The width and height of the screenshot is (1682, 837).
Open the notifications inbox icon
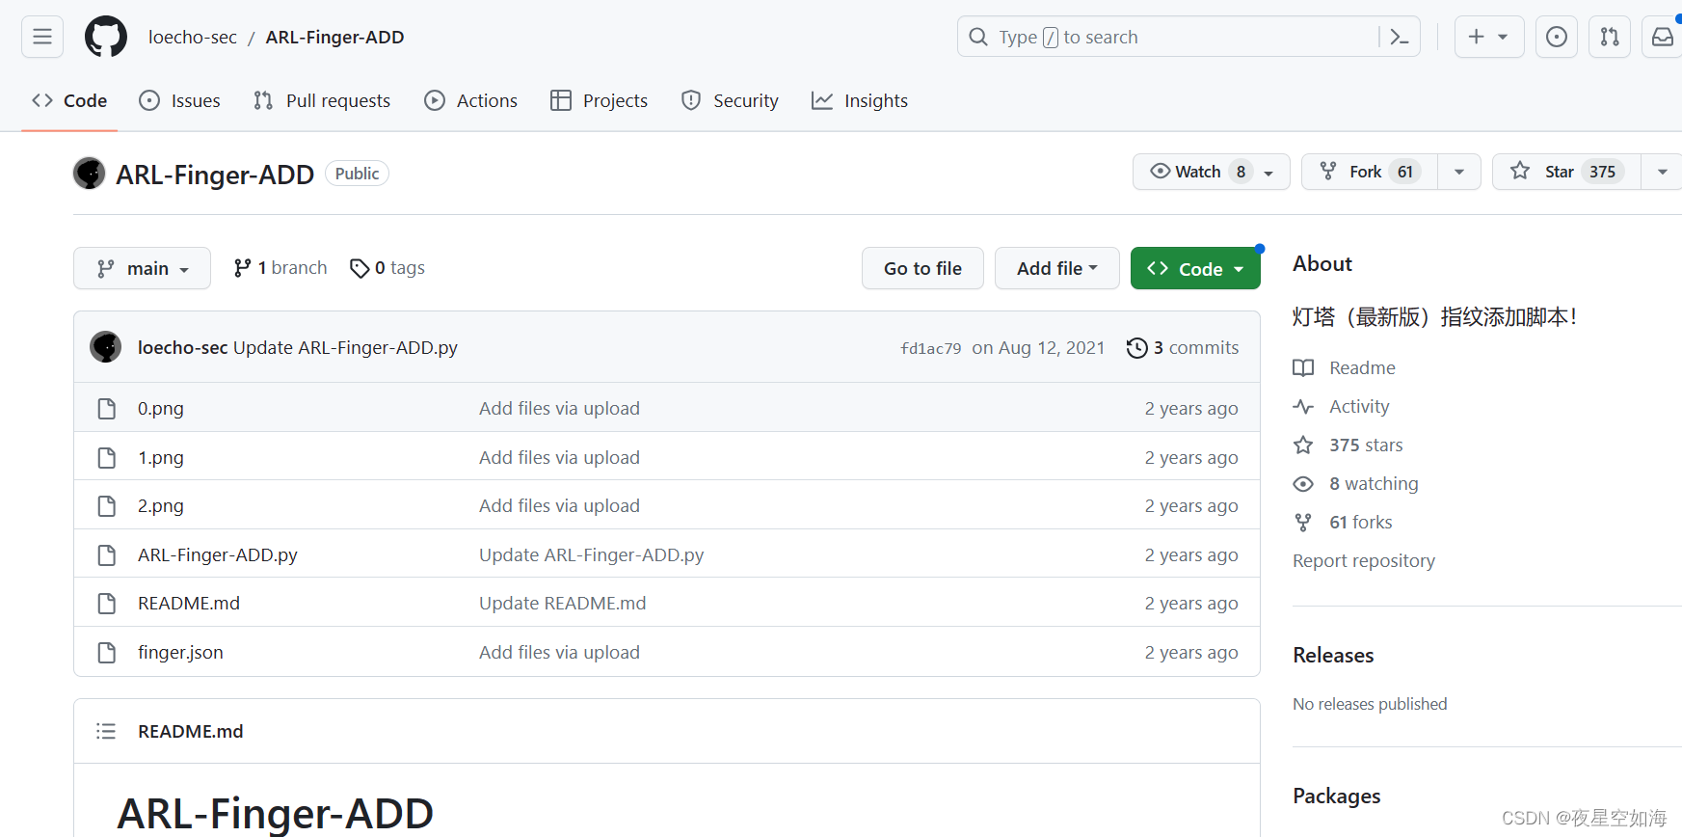pos(1663,37)
